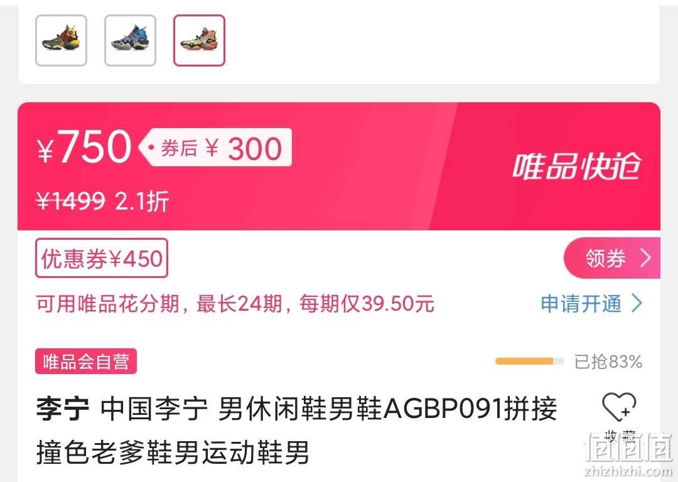Click the arrow inside the 领券 button
The width and height of the screenshot is (678, 482).
coord(645,258)
